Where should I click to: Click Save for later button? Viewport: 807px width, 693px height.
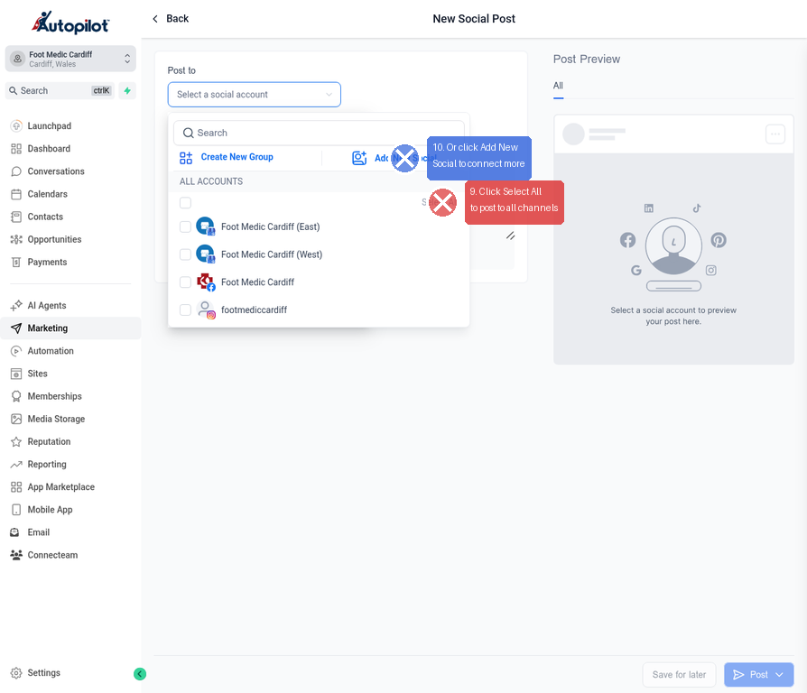pos(679,675)
